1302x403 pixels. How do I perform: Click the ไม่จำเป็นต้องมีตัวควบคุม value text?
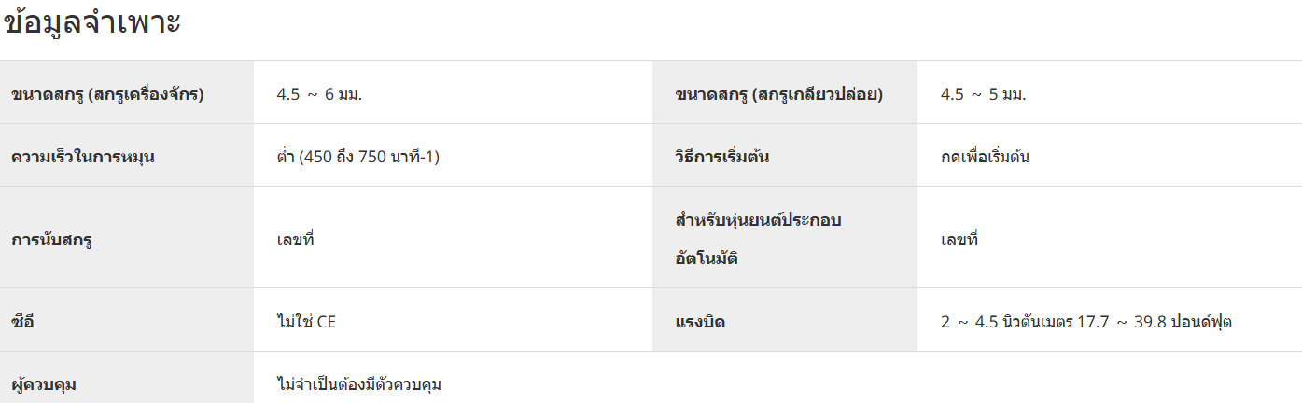pos(359,383)
